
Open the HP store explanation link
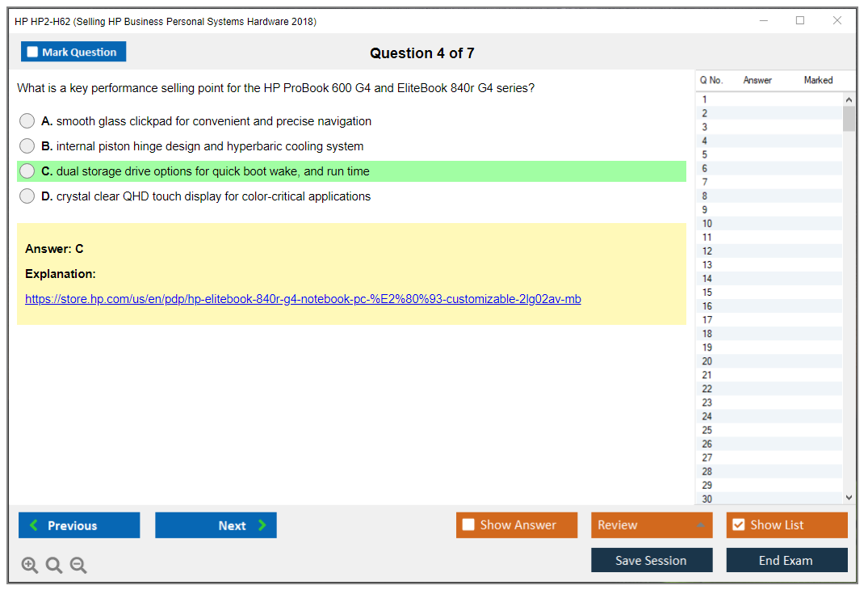pyautogui.click(x=303, y=299)
